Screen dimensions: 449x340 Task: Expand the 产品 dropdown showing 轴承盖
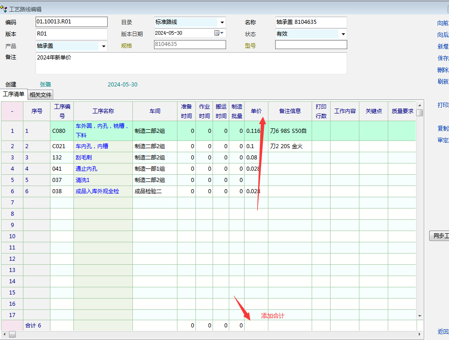104,46
